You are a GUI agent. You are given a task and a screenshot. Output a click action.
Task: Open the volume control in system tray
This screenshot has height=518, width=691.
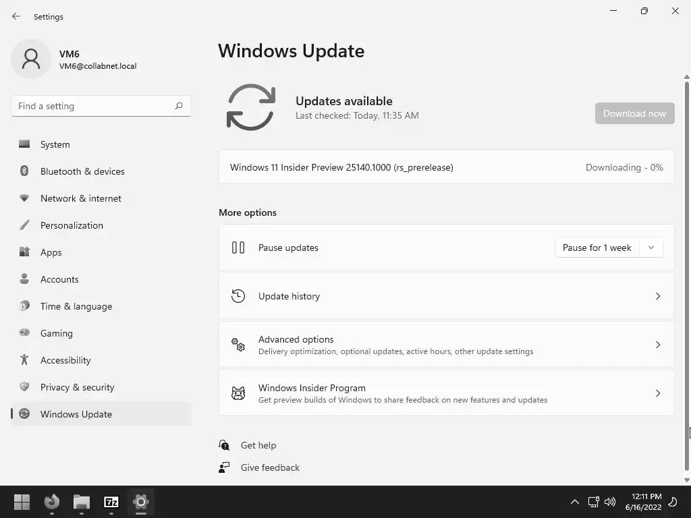tap(610, 502)
